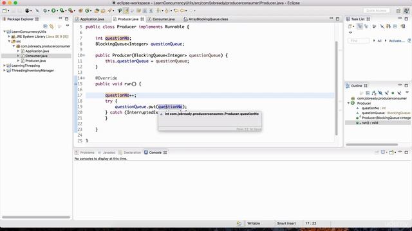The width and height of the screenshot is (412, 231).
Task: Click Synchronize Changed icon in Task List
Action: [403, 26]
